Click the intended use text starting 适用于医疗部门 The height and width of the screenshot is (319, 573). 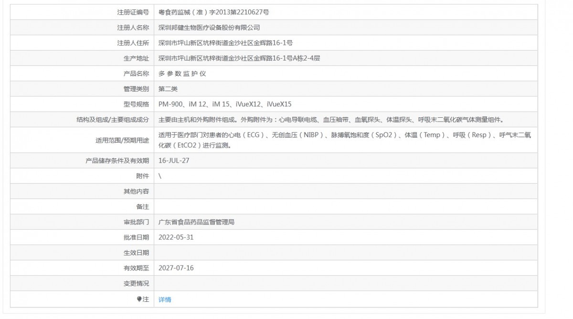(x=345, y=140)
